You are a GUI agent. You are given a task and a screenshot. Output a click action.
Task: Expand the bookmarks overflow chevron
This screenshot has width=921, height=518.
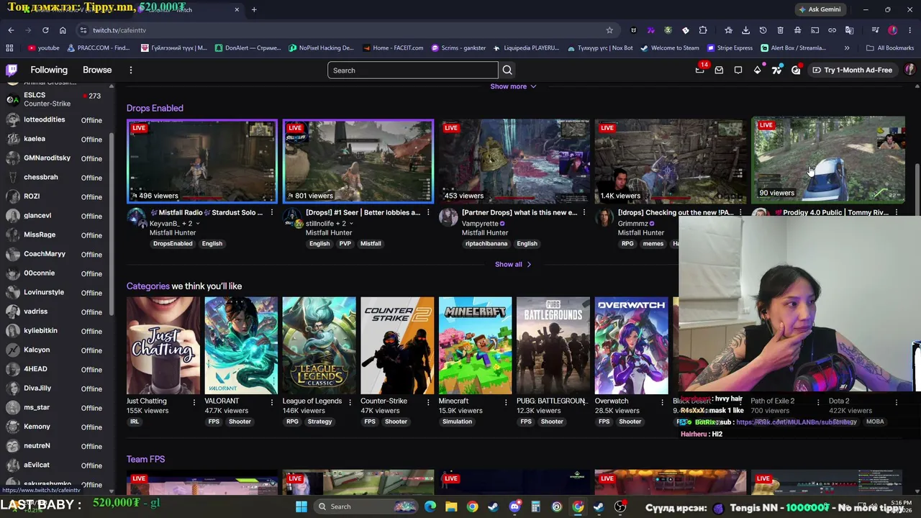(x=847, y=48)
